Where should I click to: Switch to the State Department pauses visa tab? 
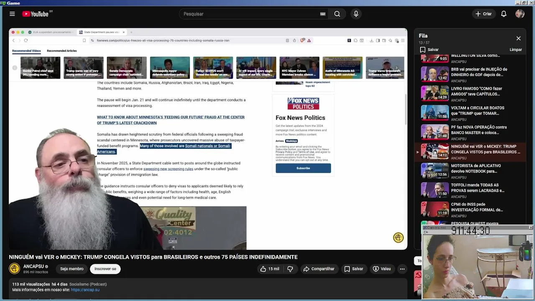click(x=102, y=32)
